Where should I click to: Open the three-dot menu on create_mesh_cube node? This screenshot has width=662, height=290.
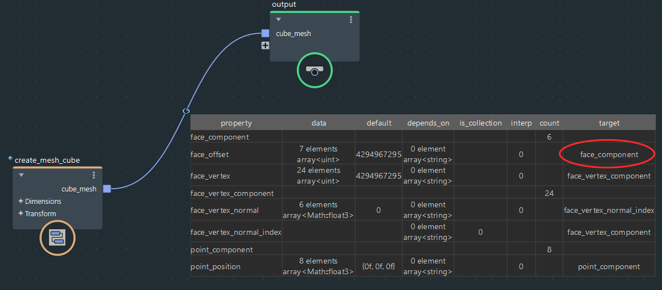tap(94, 175)
